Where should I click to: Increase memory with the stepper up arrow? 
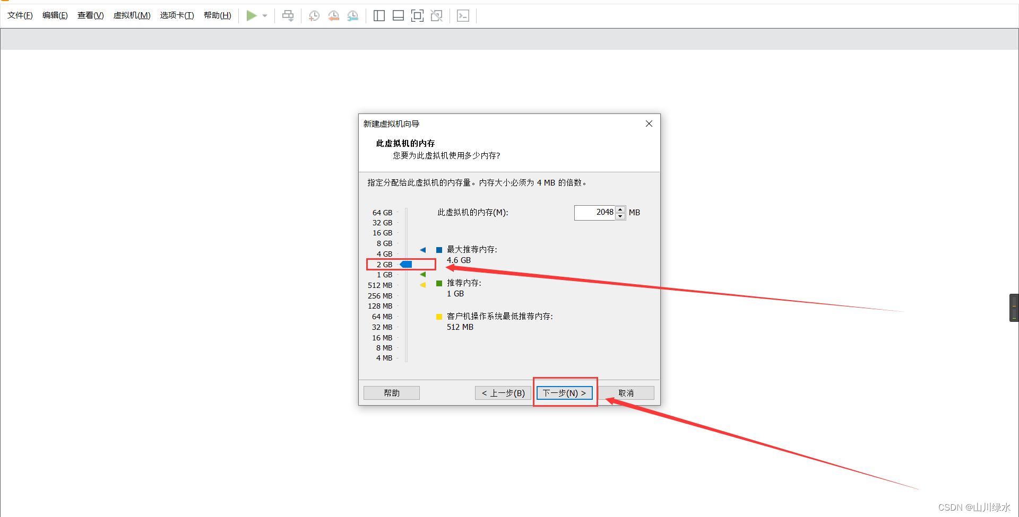620,209
